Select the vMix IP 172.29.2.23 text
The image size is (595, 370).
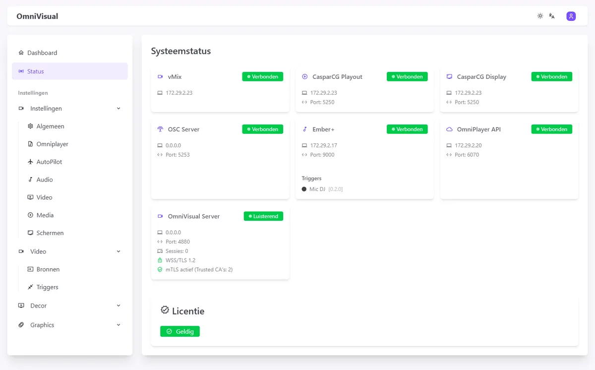[179, 93]
